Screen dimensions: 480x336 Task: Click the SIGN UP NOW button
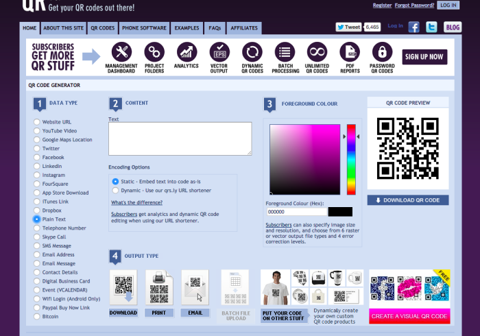pos(424,57)
